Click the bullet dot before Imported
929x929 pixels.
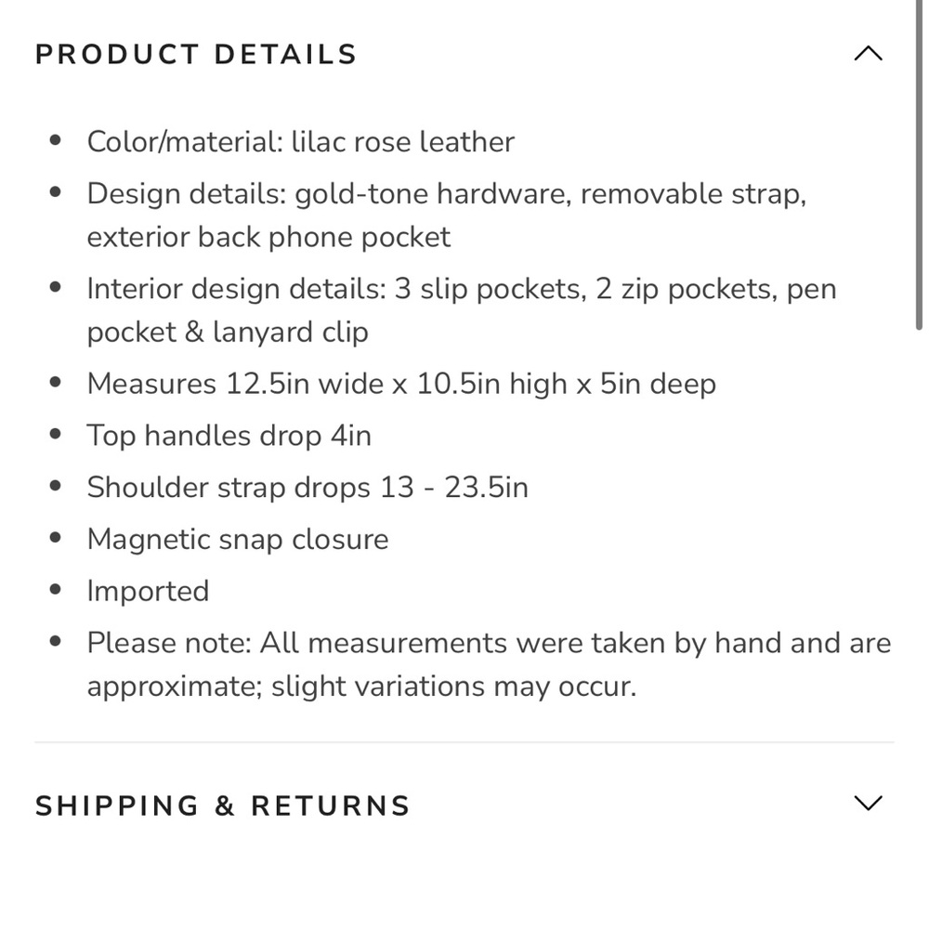(56, 590)
